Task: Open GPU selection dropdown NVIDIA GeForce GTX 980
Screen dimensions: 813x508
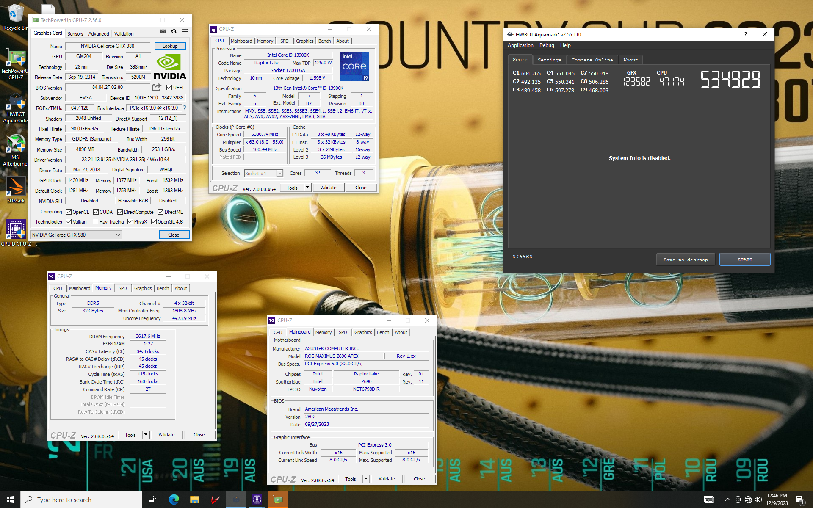Action: coord(76,235)
